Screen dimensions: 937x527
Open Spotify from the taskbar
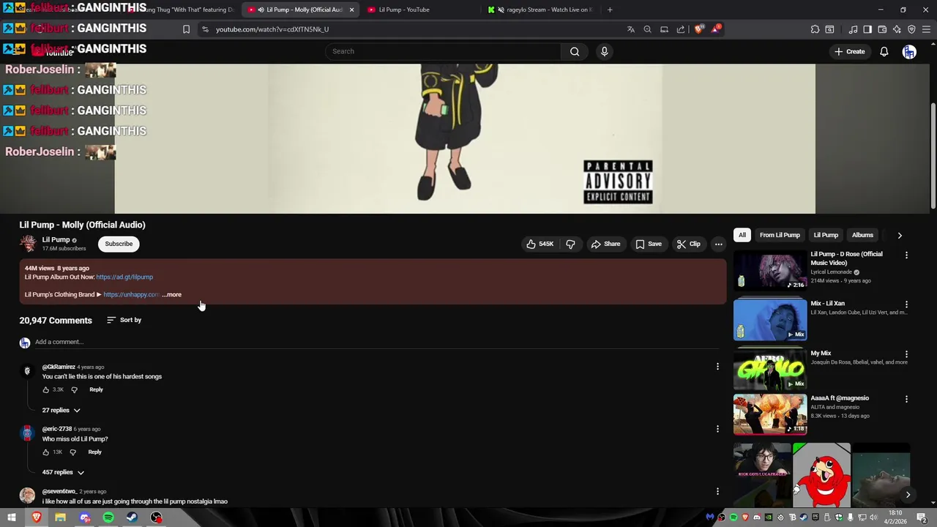pyautogui.click(x=108, y=517)
